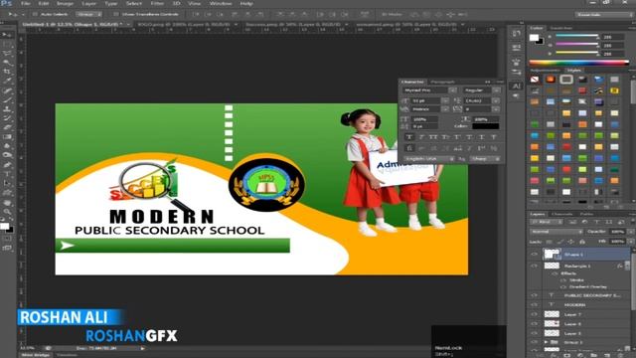Open the font size dropdown

point(445,100)
